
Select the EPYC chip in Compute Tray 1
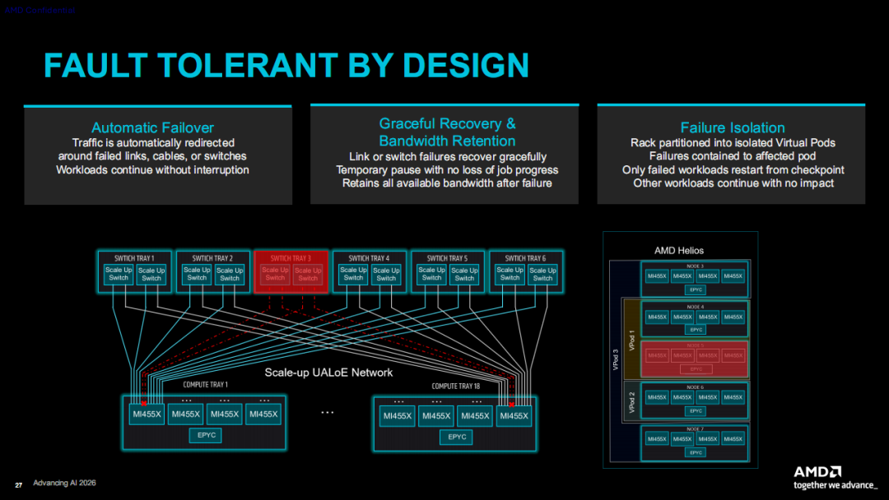(x=206, y=436)
